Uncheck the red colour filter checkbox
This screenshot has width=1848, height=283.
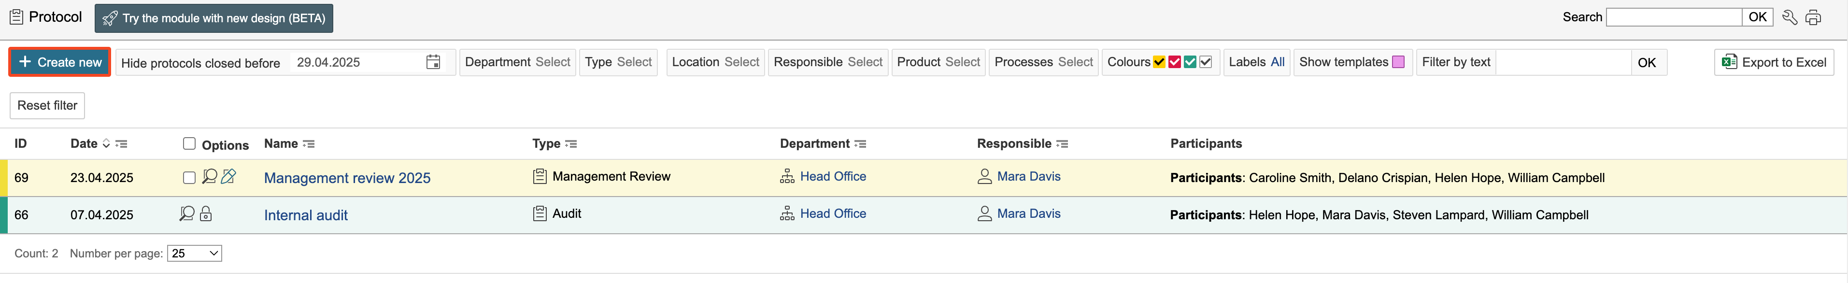pyautogui.click(x=1174, y=62)
